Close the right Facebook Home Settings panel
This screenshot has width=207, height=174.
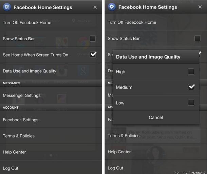[x=200, y=7]
